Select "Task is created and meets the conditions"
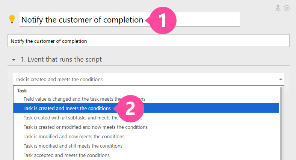Image resolution: width=296 pixels, height=160 pixels. click(x=67, y=108)
